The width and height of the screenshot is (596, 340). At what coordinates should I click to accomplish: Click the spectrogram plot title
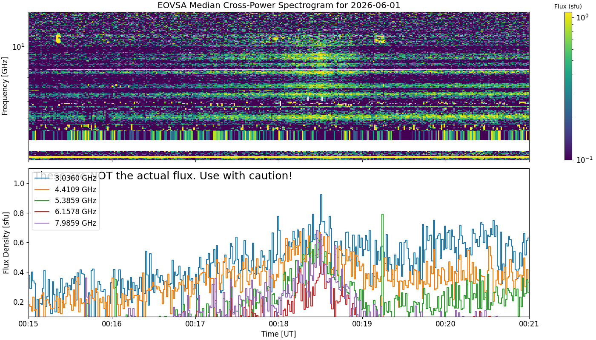pos(279,6)
